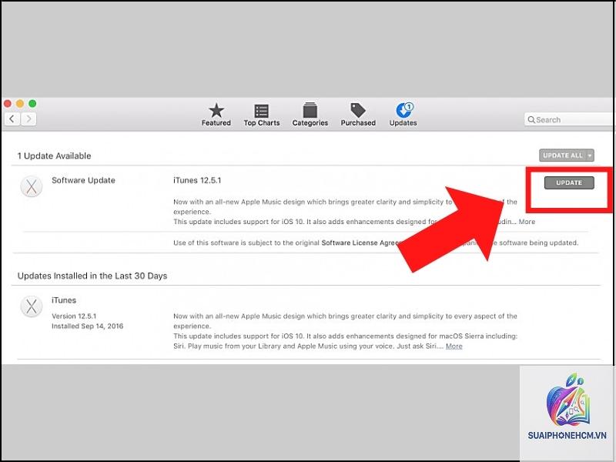Viewport: 616px width, 462px height.
Task: Click the UPDATE ALL button
Action: point(563,156)
